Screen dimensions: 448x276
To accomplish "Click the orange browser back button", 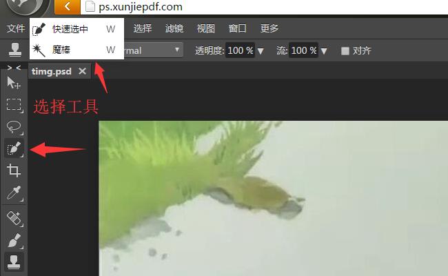I will tap(67, 7).
